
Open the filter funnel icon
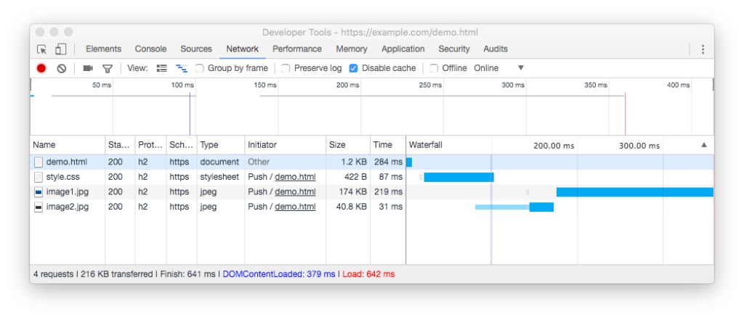tap(108, 68)
